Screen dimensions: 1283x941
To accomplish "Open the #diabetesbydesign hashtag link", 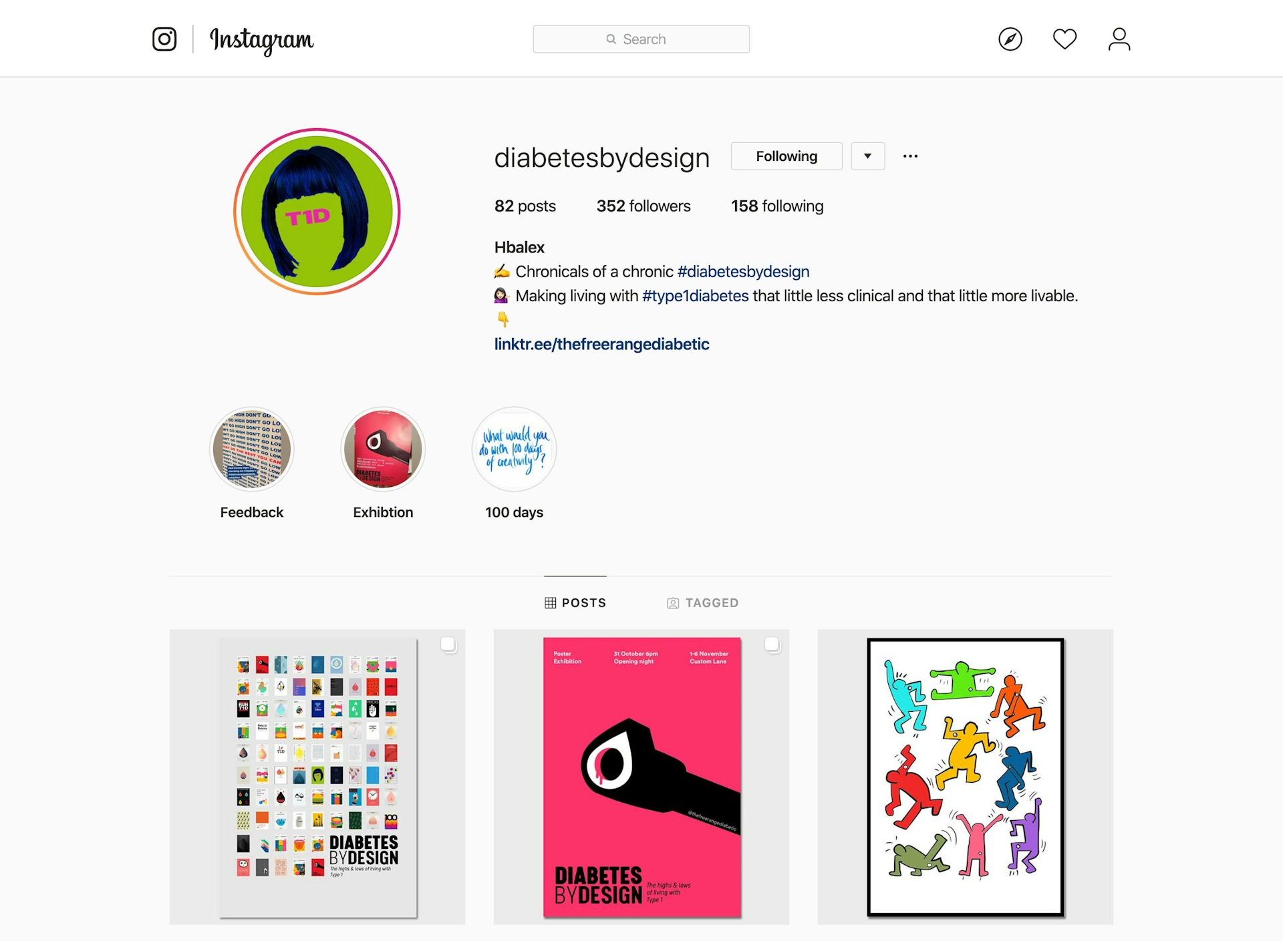I will pyautogui.click(x=743, y=272).
